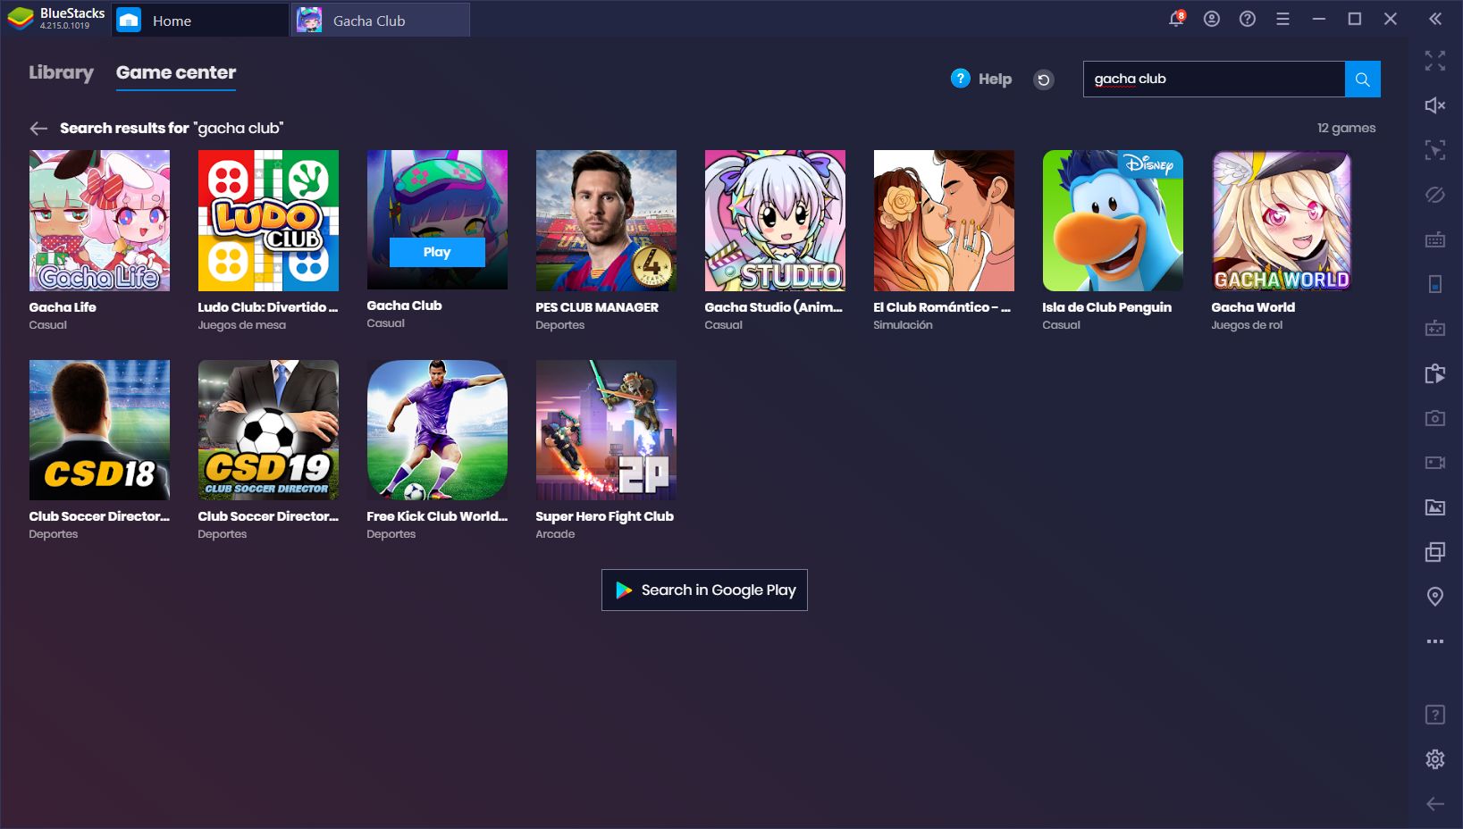Click the Gacha World title text

click(1253, 307)
